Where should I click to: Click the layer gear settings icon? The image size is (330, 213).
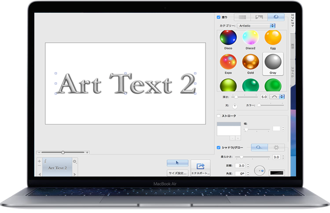coord(75,162)
